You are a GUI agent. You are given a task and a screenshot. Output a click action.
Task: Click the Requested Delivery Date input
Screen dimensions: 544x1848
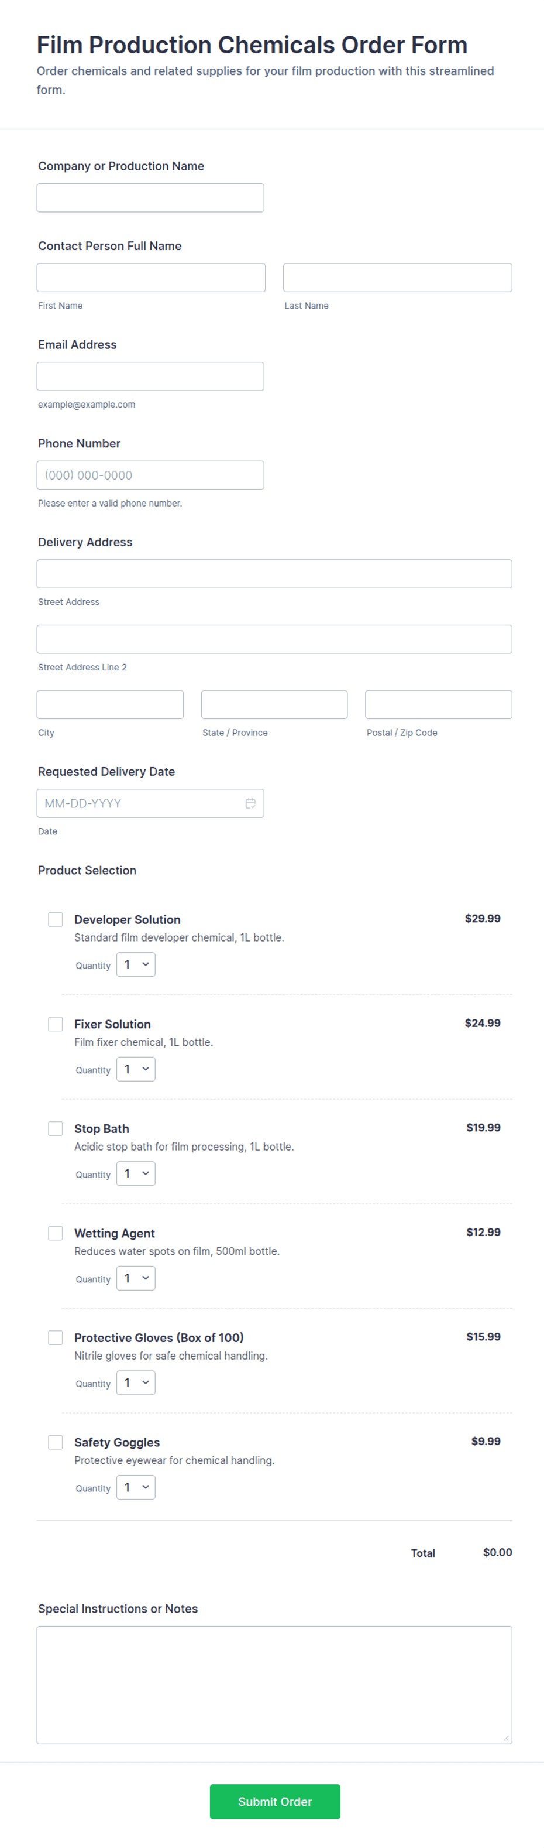pyautogui.click(x=150, y=803)
